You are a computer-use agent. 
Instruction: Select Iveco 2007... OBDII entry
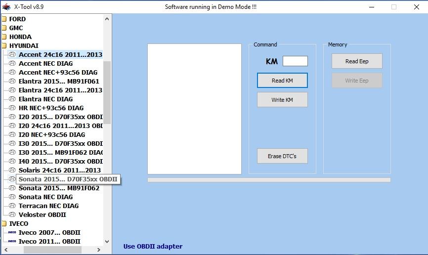tap(49, 233)
